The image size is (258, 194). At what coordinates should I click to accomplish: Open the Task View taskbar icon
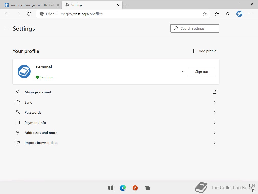pyautogui.click(x=147, y=188)
